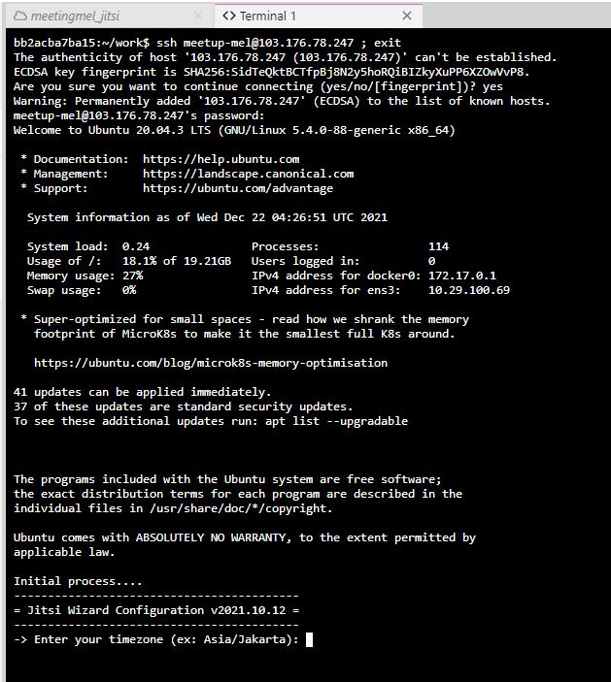The image size is (611, 682).
Task: Click the System information date line
Action: [x=207, y=217]
